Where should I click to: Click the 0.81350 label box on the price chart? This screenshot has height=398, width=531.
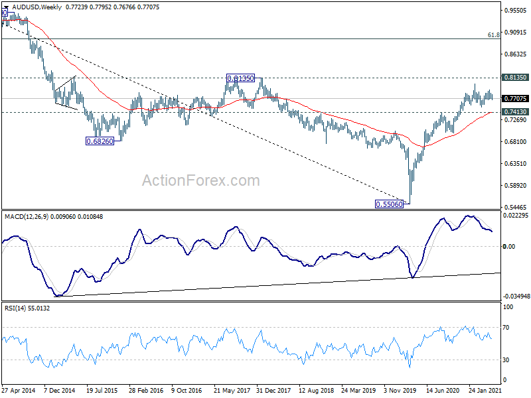point(240,78)
